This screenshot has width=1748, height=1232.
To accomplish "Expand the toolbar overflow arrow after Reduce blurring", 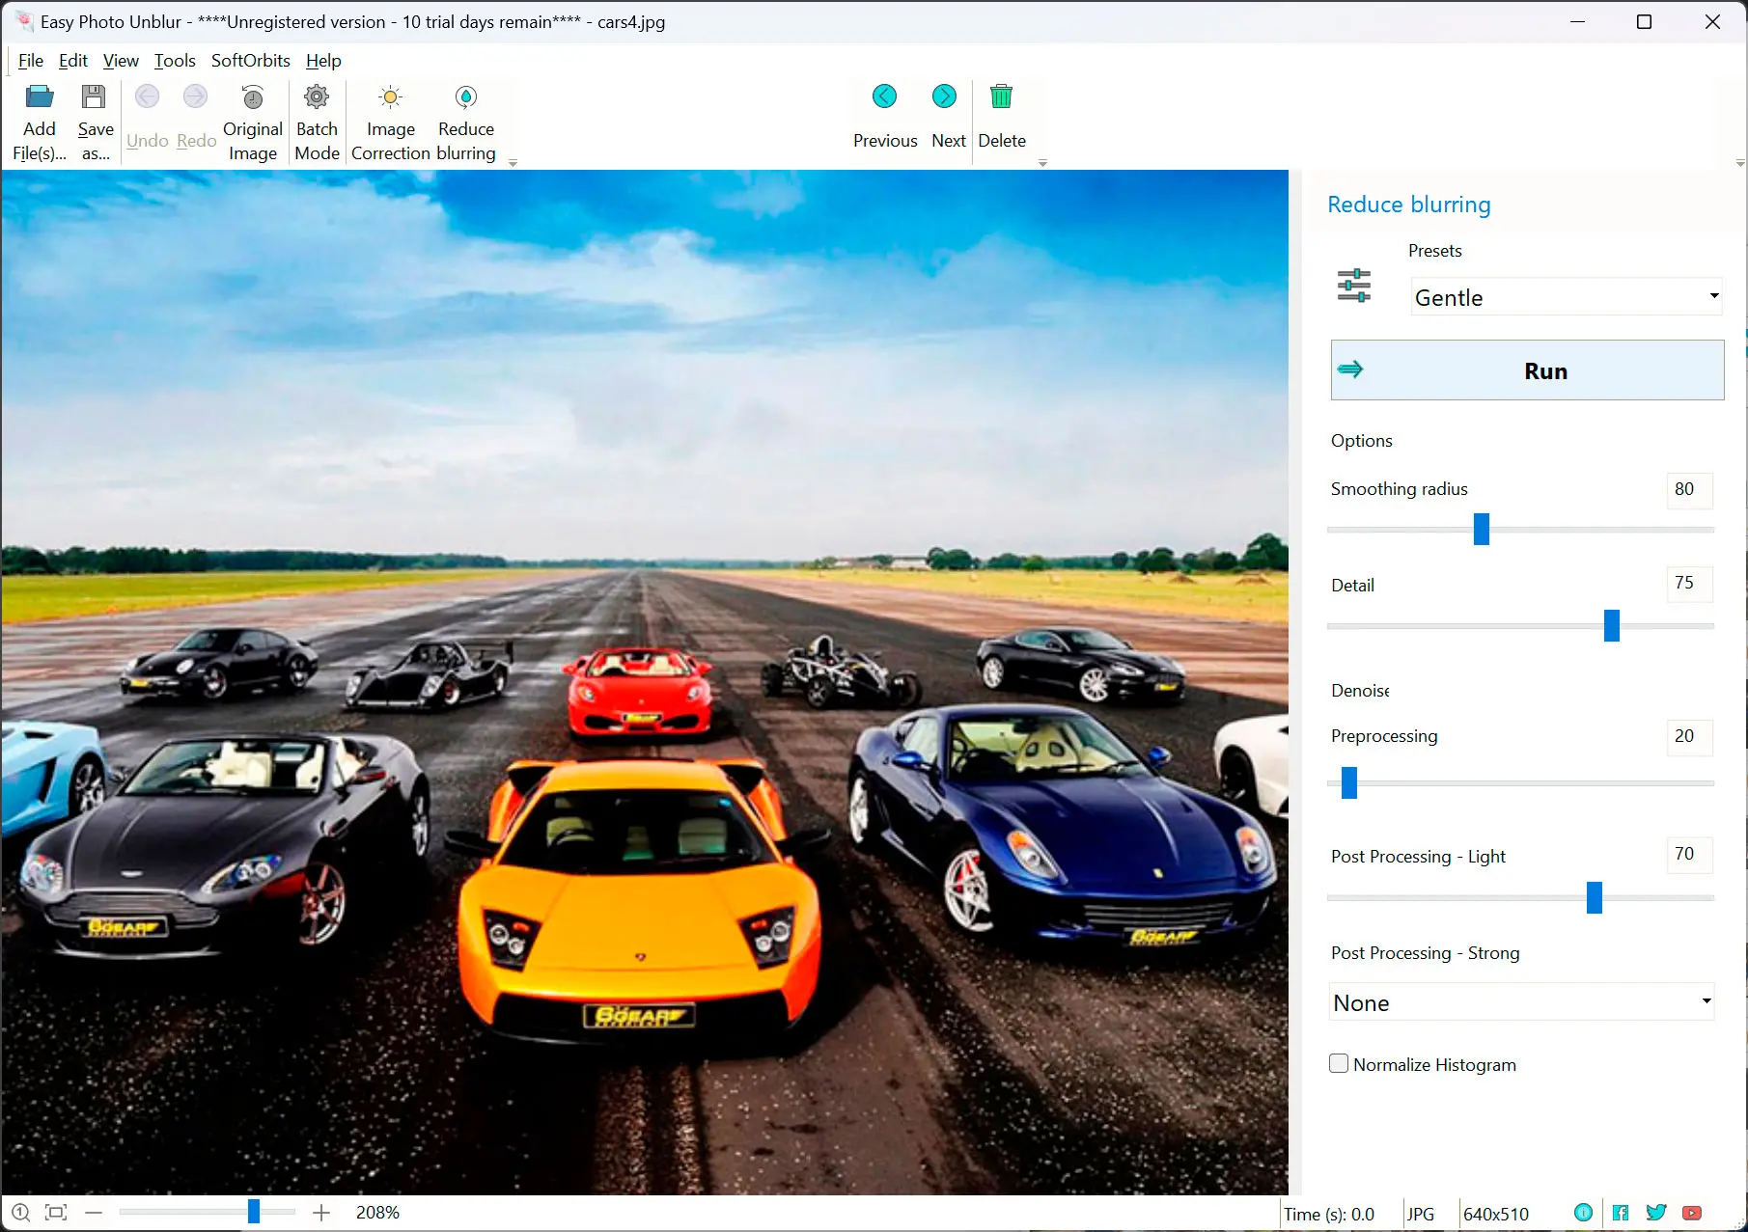I will (x=513, y=163).
